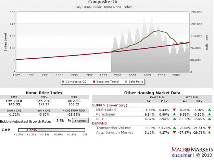This screenshot has width=214, height=161.
Task: Click the MoM % CHG column header in housing data
Action: click(157, 97)
